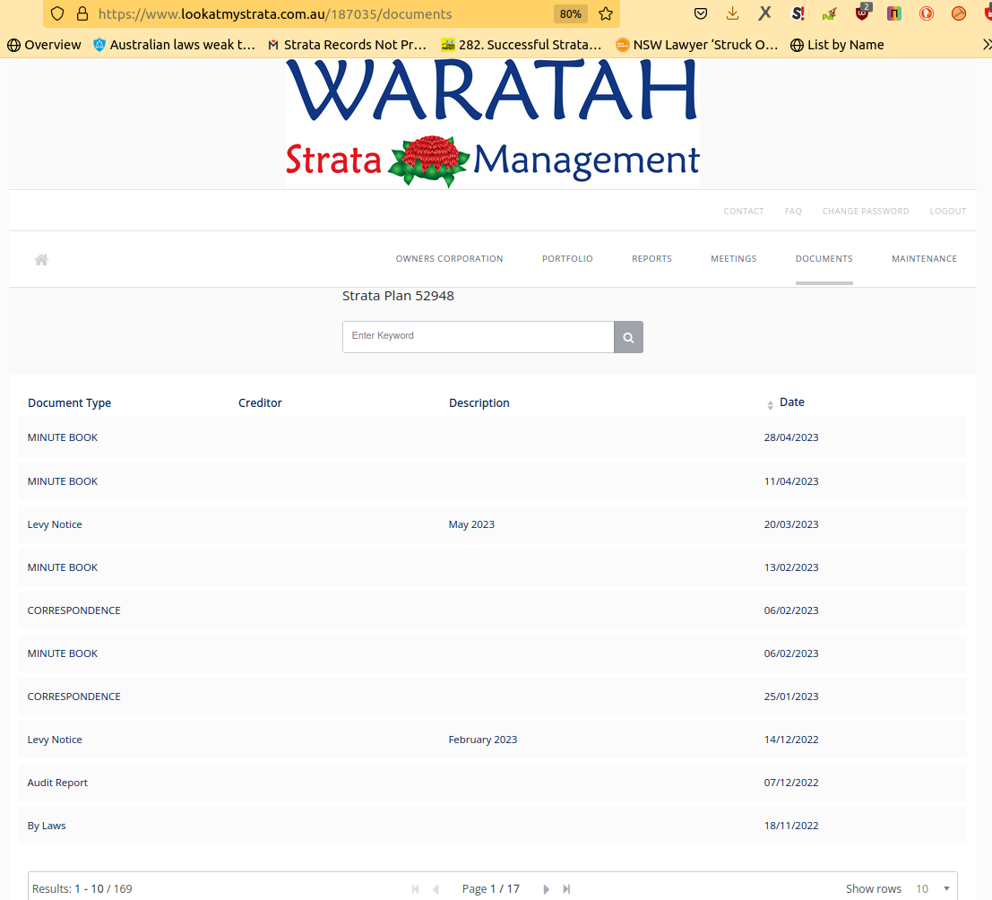Show more bookmarks chevron
This screenshot has width=992, height=900.
(x=985, y=45)
